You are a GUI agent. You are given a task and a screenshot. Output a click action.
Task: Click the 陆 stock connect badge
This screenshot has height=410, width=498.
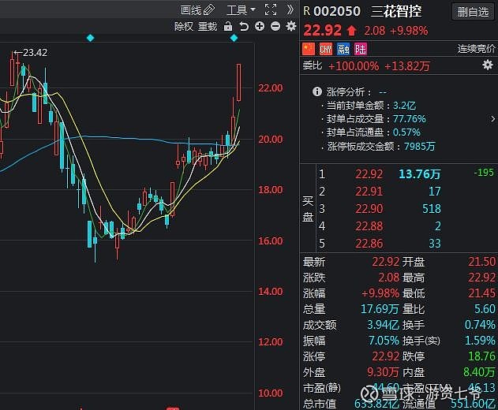click(x=361, y=49)
